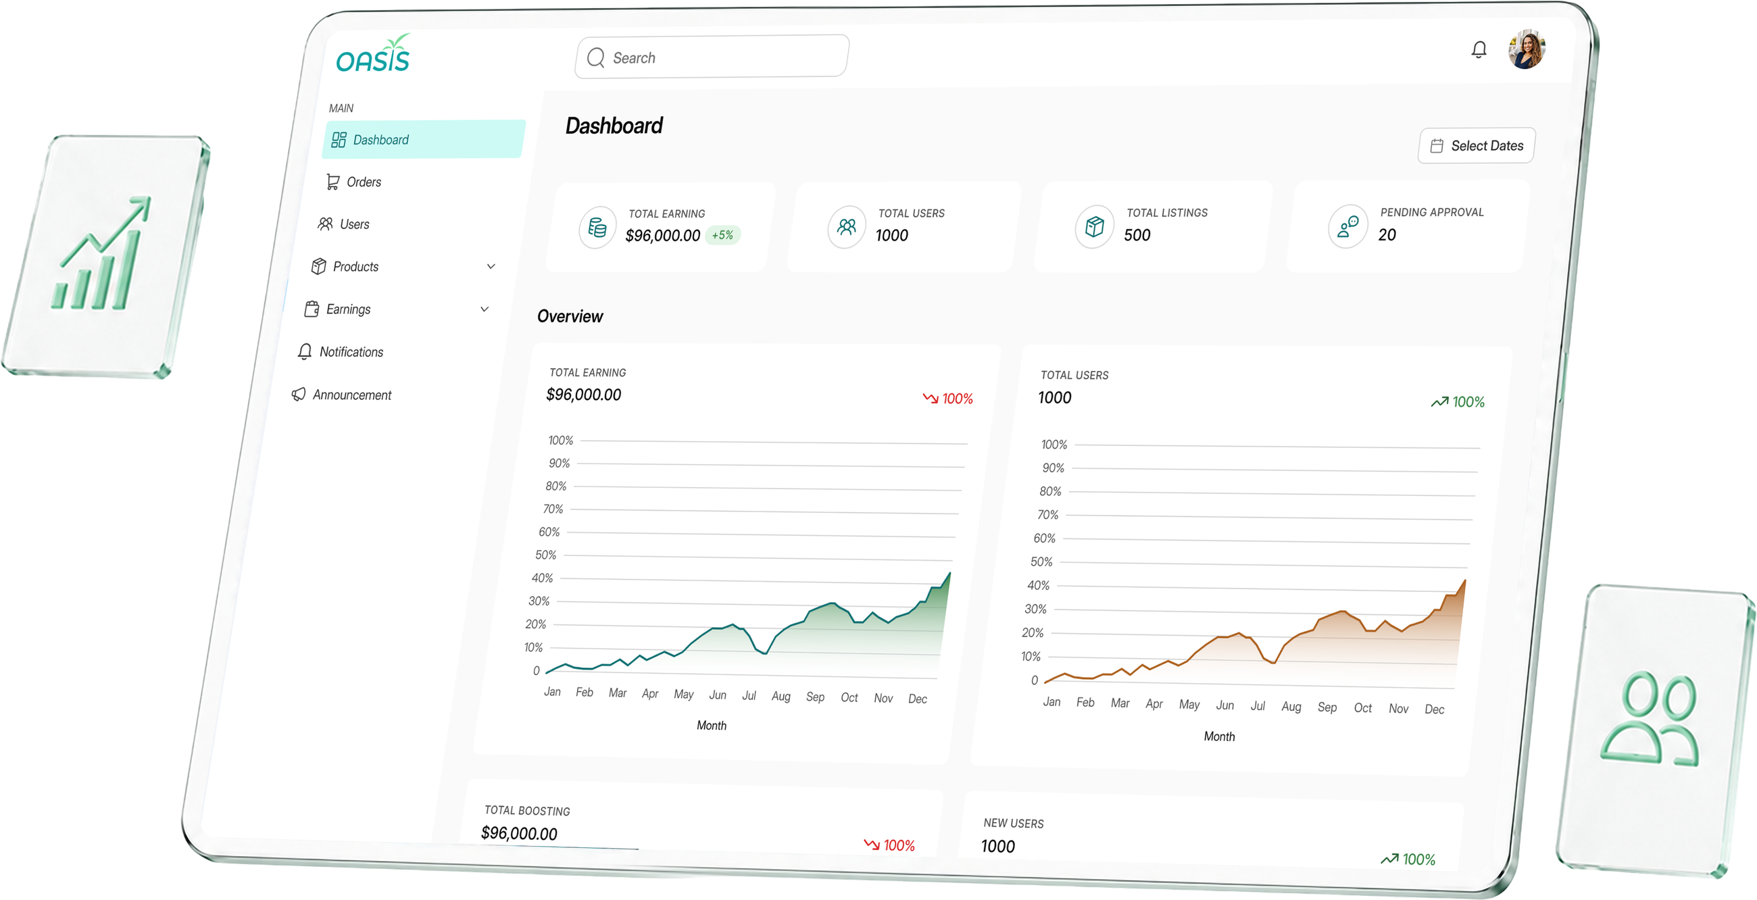Click the red down-trend arrow in Total Boosting card
Screen dimensions: 1757x900
tap(872, 845)
